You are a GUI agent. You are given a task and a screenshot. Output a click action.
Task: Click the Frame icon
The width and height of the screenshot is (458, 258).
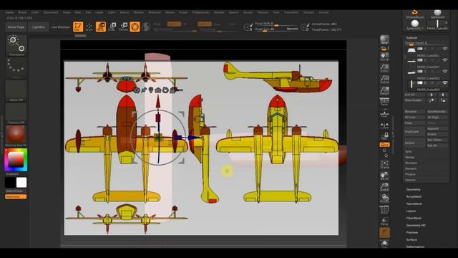pos(384,164)
